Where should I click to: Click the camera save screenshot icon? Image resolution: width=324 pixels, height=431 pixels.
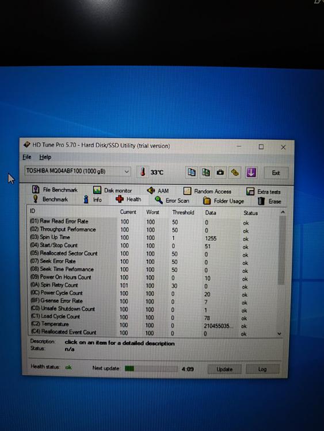point(220,172)
